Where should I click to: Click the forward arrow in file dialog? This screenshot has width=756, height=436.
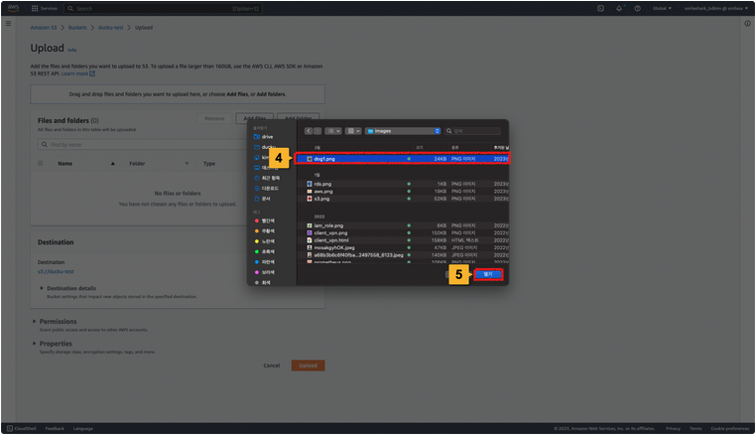tap(317, 130)
